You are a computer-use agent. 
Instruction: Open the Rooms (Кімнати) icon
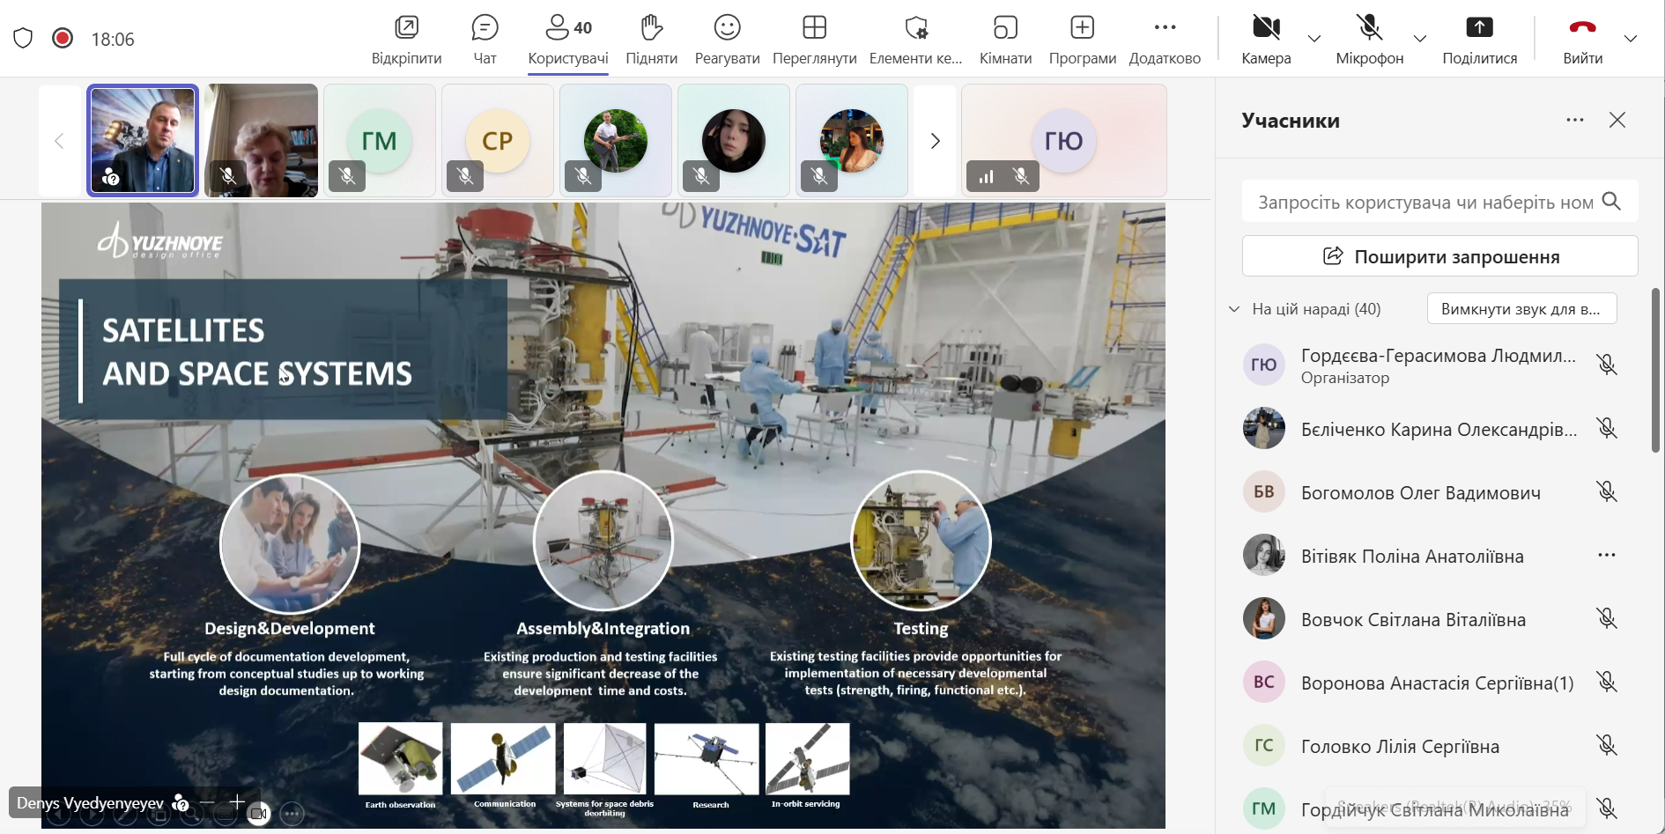click(1005, 28)
